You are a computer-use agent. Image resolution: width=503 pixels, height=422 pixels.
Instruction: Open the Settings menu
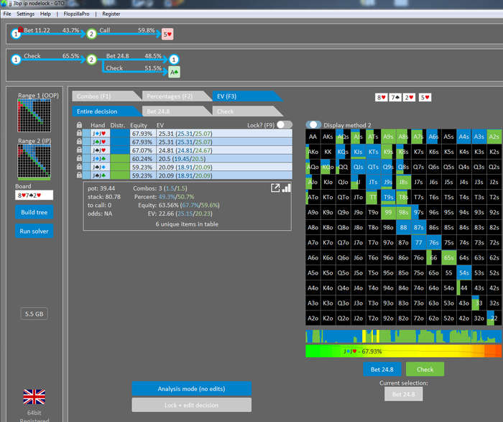click(25, 14)
